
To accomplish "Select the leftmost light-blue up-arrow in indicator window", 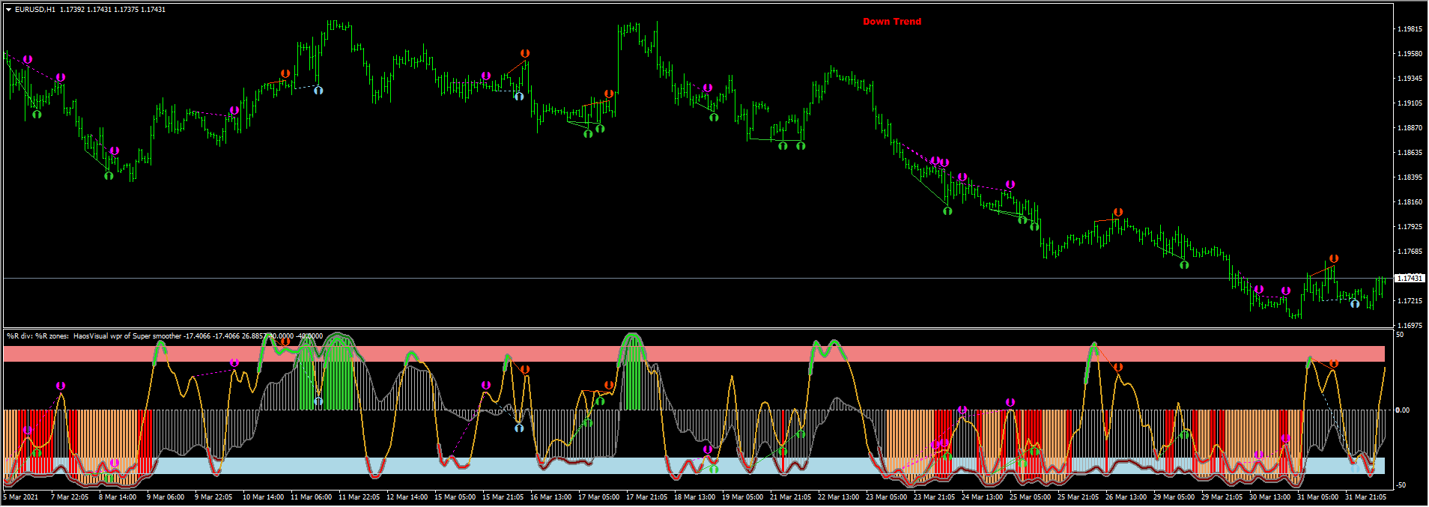I will point(318,401).
